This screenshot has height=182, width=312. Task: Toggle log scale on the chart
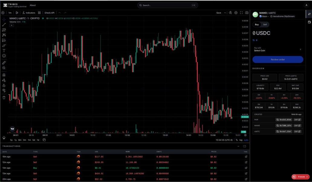(x=241, y=140)
